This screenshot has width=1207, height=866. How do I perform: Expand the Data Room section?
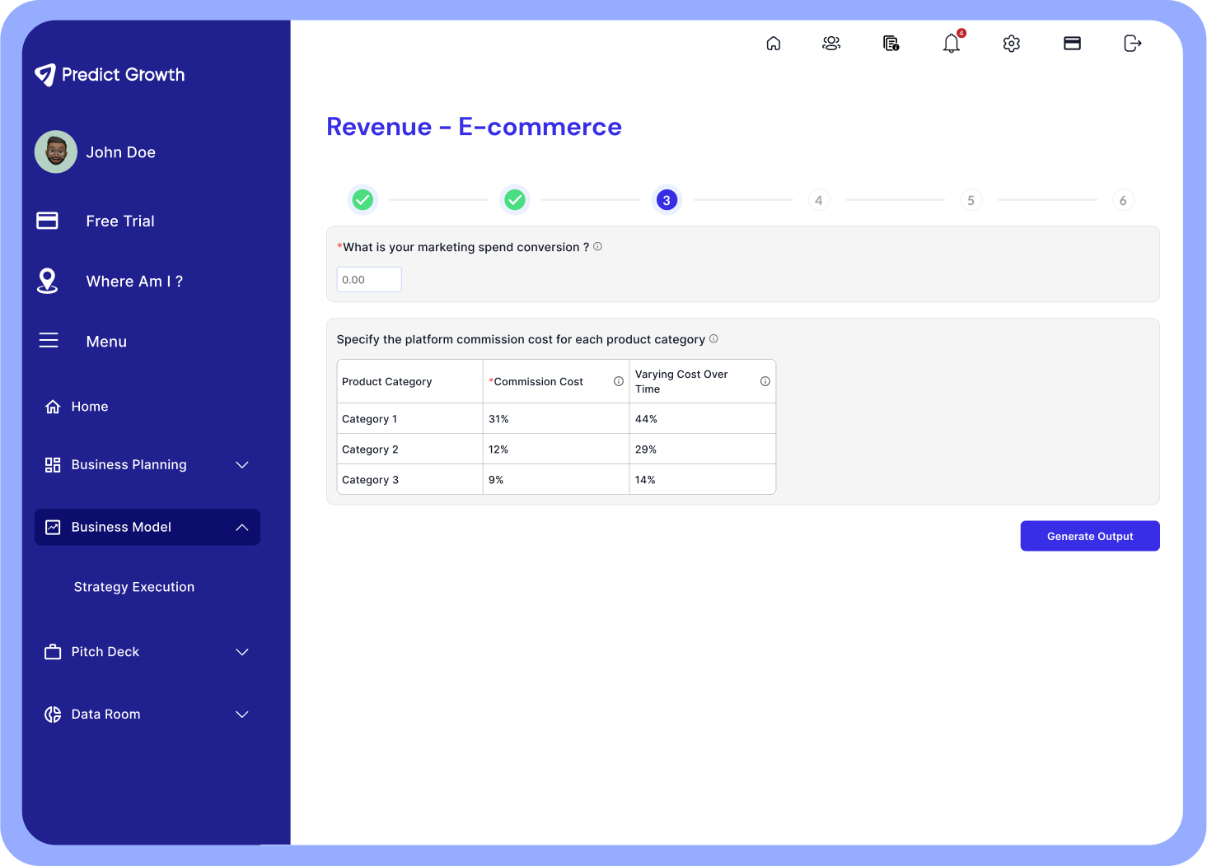pyautogui.click(x=242, y=715)
